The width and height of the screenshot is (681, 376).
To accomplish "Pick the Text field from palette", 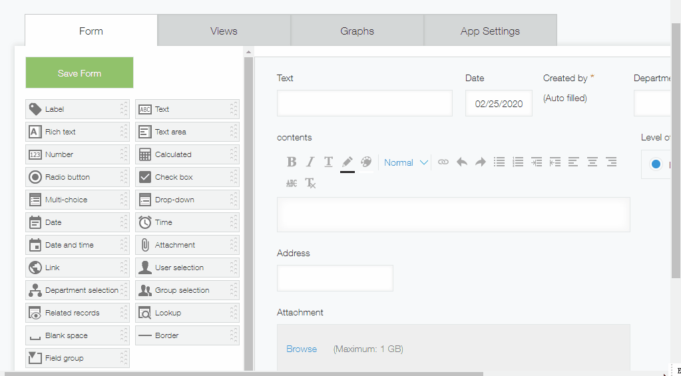I will coord(187,109).
